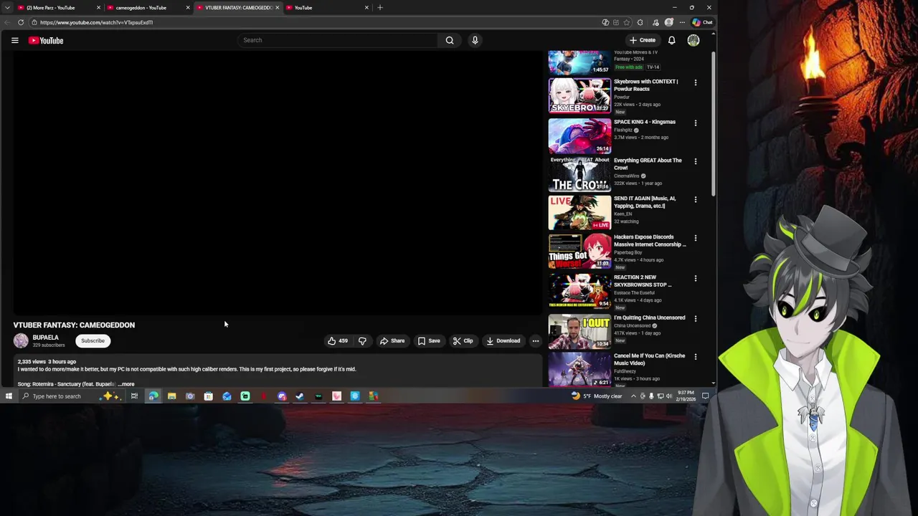This screenshot has width=918, height=516.
Task: Click the Create button in header
Action: pos(643,40)
